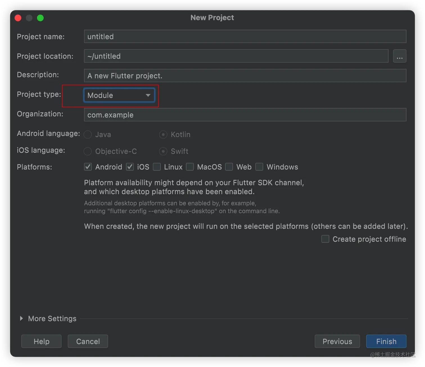
Task: Click the Project name text field
Action: [x=245, y=37]
